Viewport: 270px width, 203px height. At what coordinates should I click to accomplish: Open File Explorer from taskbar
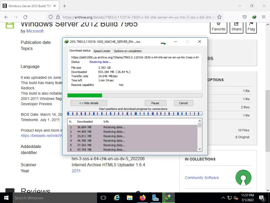pyautogui.click(x=129, y=198)
